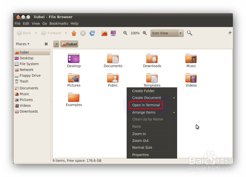This screenshot has width=246, height=177.
Task: Open the Edit menu
Action: (x=26, y=23)
